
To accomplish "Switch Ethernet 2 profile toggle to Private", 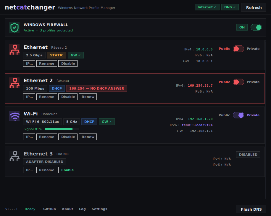I will [x=238, y=82].
